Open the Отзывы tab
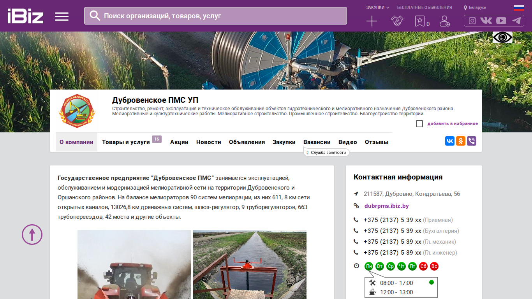532x299 pixels. pos(377,142)
